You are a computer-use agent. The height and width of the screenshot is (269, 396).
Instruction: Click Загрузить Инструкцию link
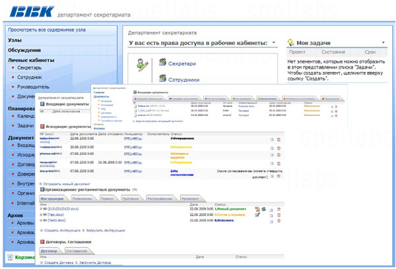point(106,230)
